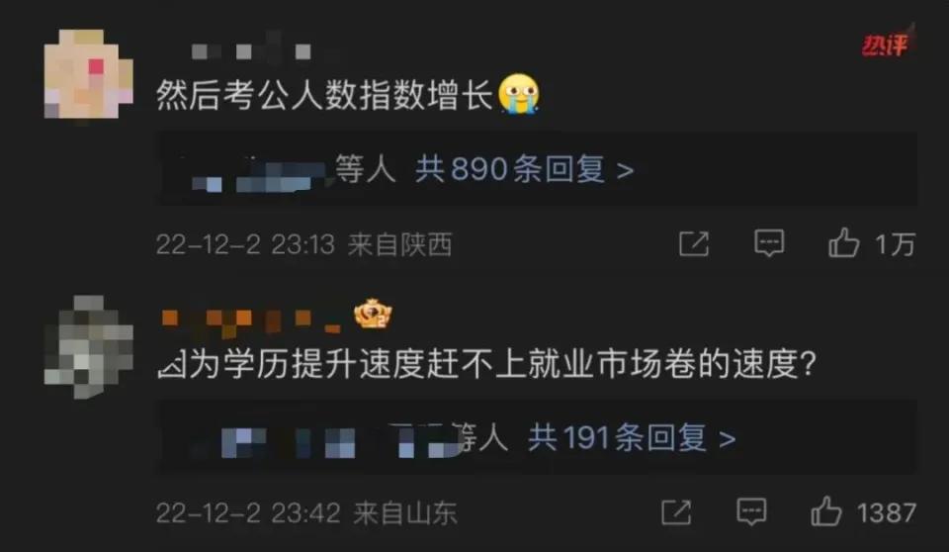Screen dimensions: 949x552
Task: Reply to the comment from 山东
Action: tap(751, 512)
